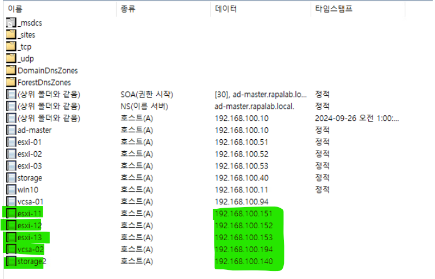Open the DomainDnsZones folder icon

coord(11,71)
